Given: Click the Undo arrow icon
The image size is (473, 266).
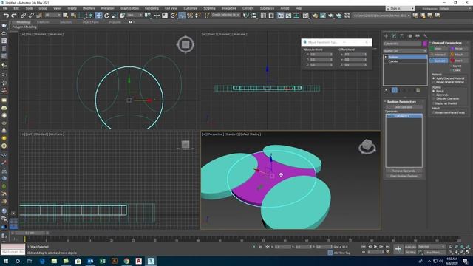Looking at the screenshot, I should tap(6, 16).
